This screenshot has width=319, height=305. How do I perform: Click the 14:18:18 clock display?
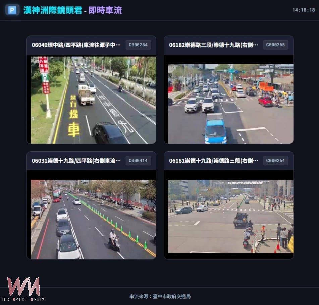303,10
